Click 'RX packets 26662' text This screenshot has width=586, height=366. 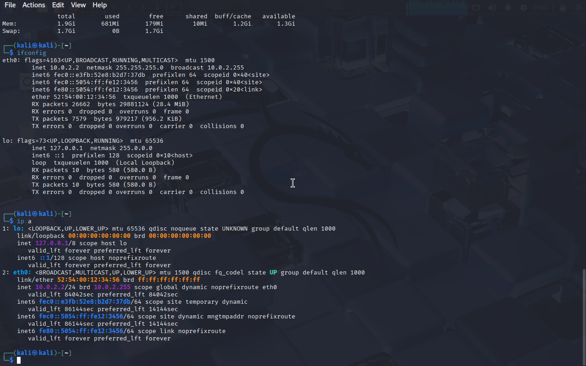click(61, 104)
